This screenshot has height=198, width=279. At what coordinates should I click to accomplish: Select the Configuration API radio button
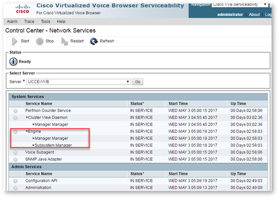(x=15, y=181)
